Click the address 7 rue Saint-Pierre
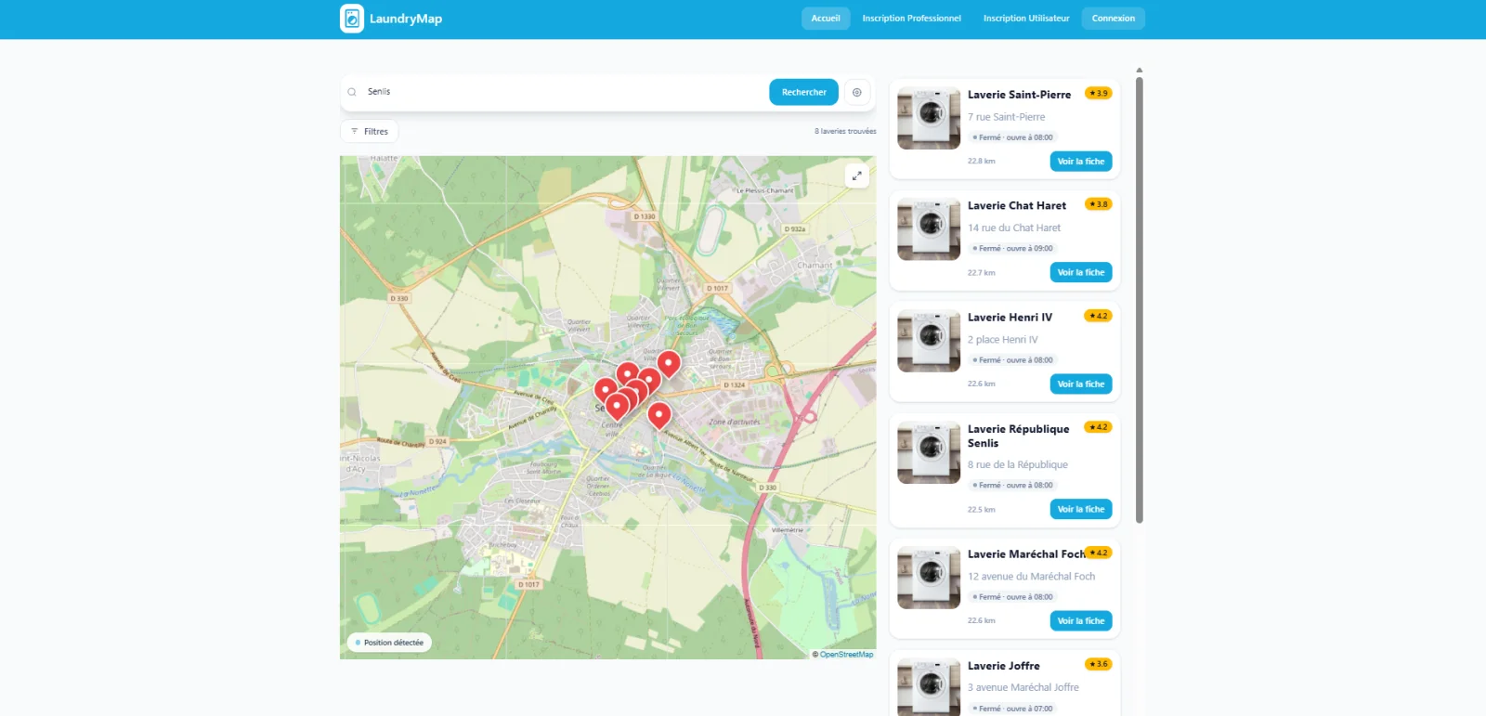The height and width of the screenshot is (716, 1486). coord(1007,117)
